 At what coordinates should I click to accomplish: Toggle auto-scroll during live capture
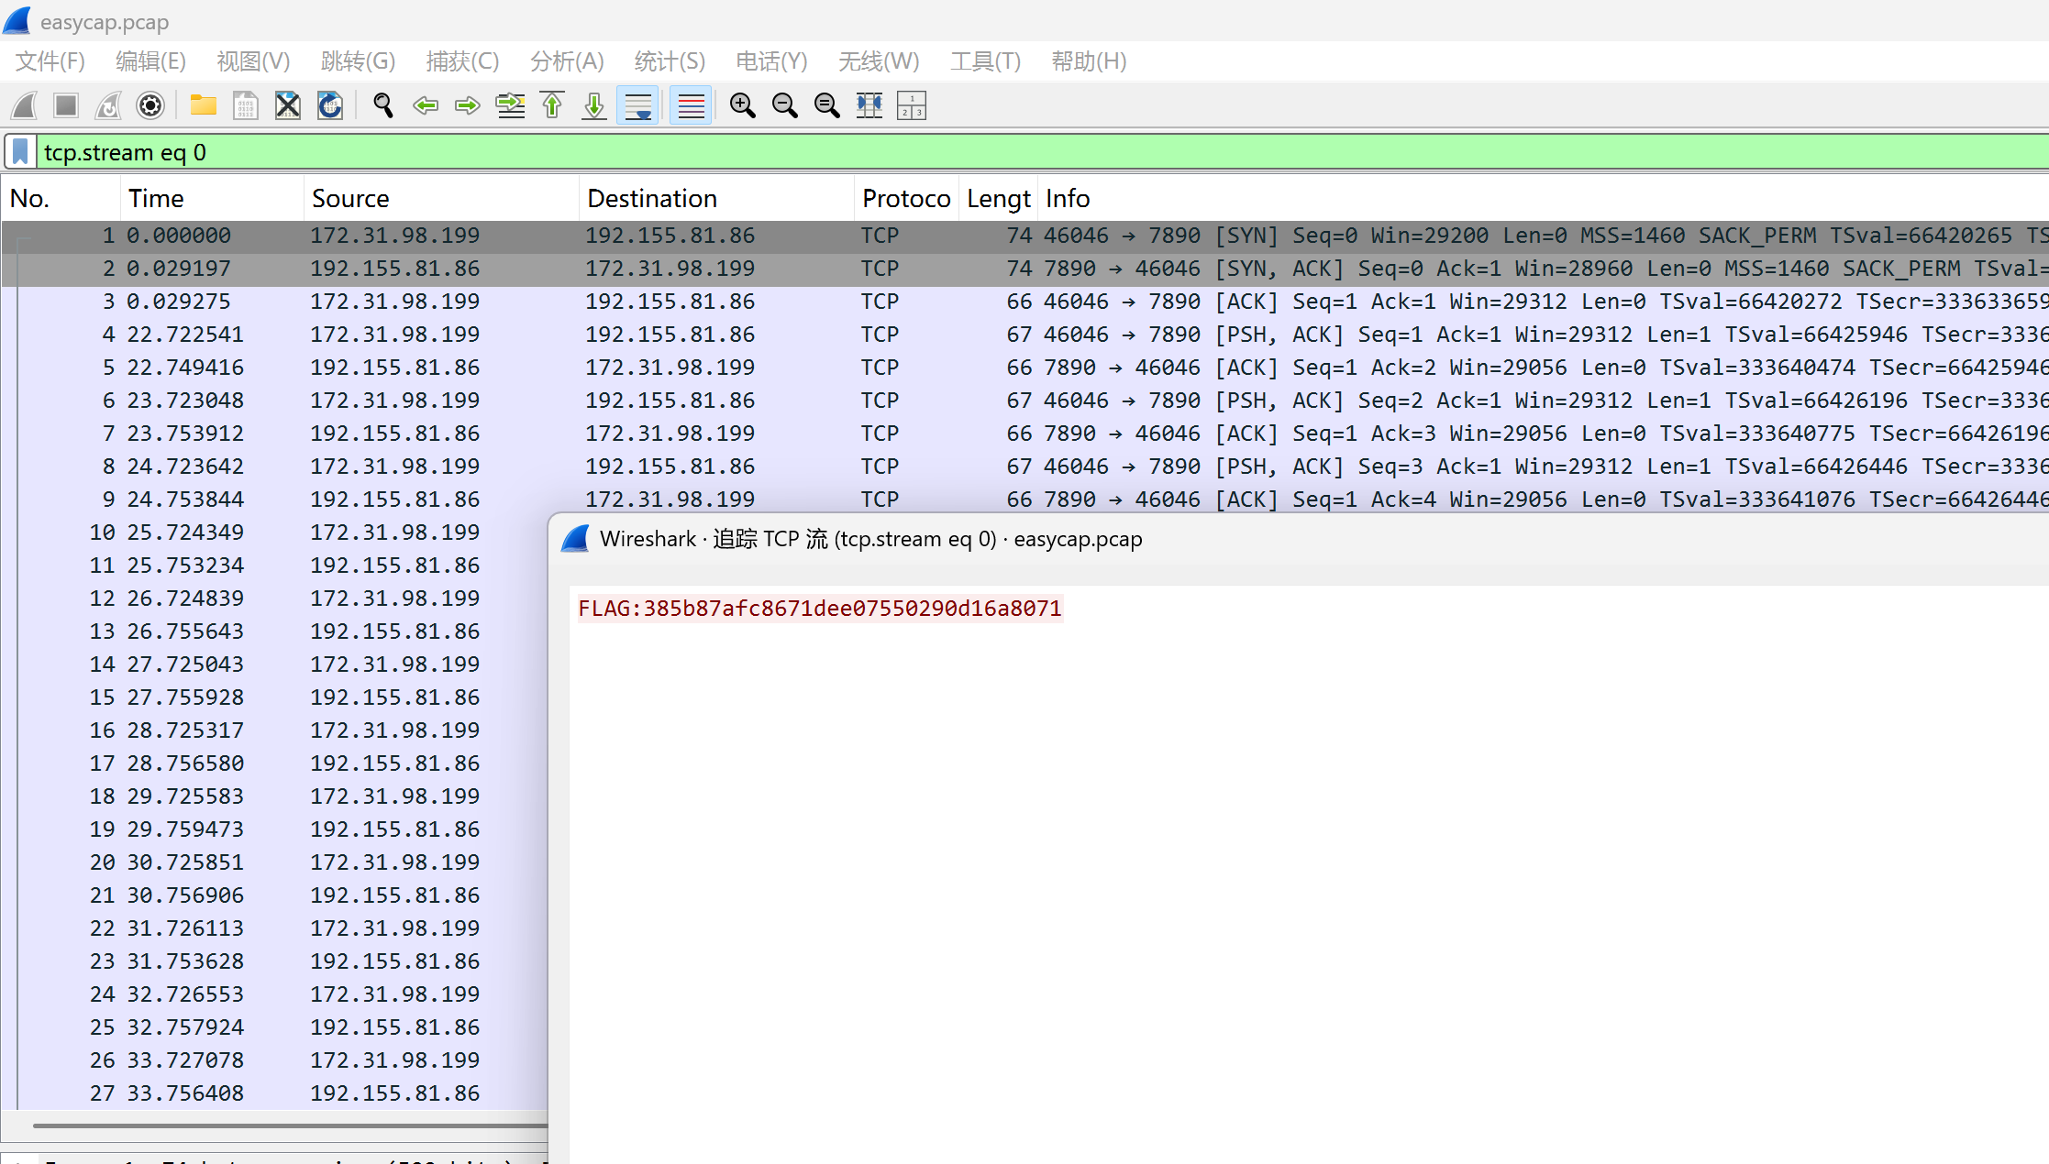point(638,106)
